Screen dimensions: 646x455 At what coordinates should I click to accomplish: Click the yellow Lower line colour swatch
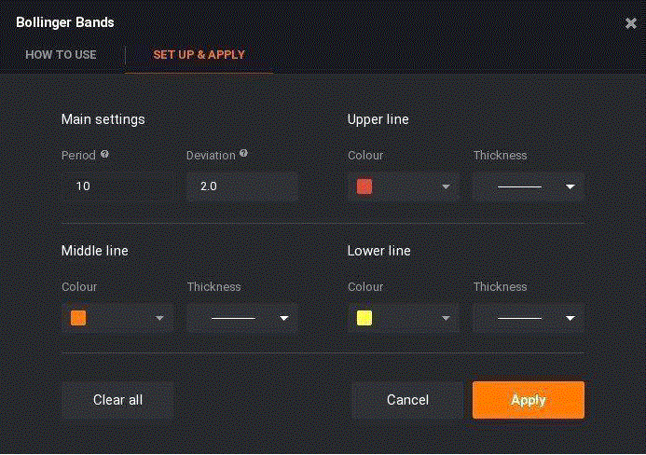(364, 318)
